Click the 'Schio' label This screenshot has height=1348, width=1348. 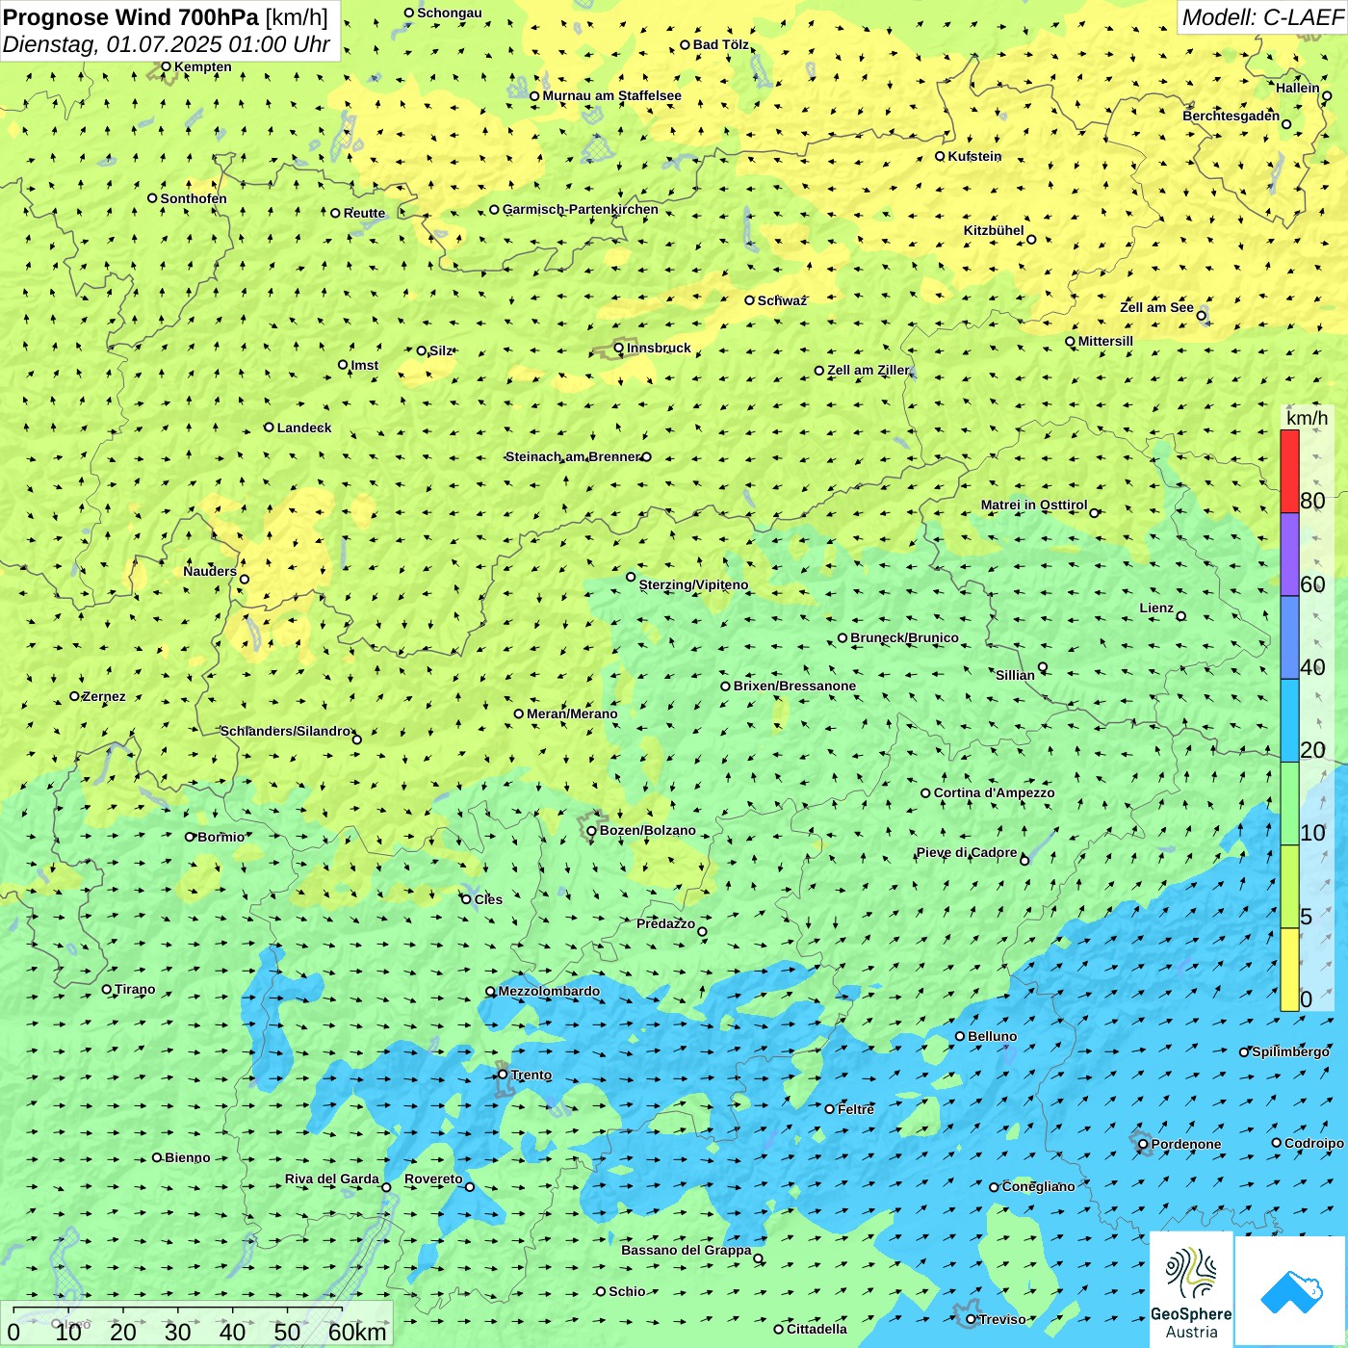[627, 1291]
